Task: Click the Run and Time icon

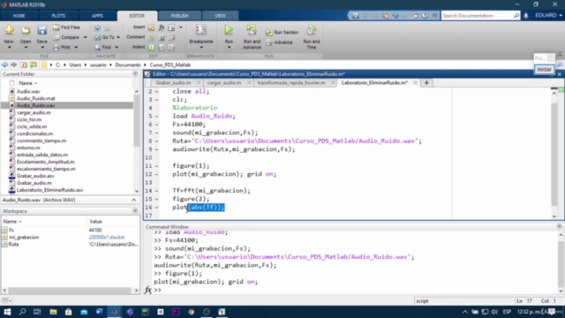Action: [312, 30]
